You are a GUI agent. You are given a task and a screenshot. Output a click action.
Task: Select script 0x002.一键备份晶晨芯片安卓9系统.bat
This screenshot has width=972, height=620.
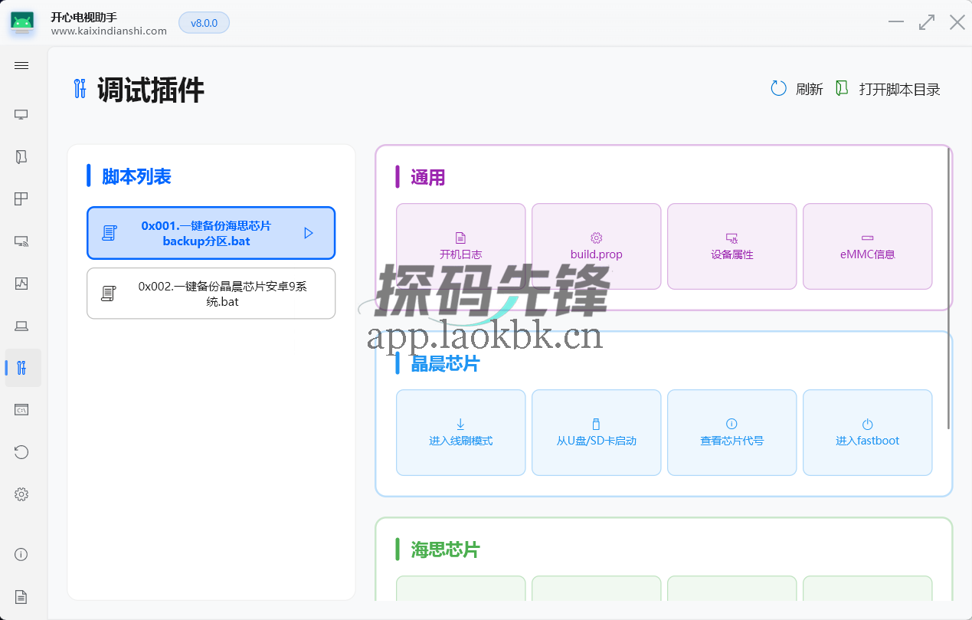[x=211, y=294]
